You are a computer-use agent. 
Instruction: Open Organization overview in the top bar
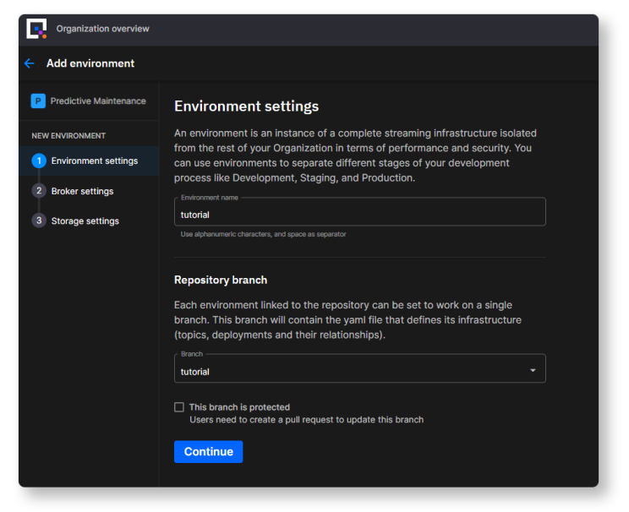pos(102,29)
